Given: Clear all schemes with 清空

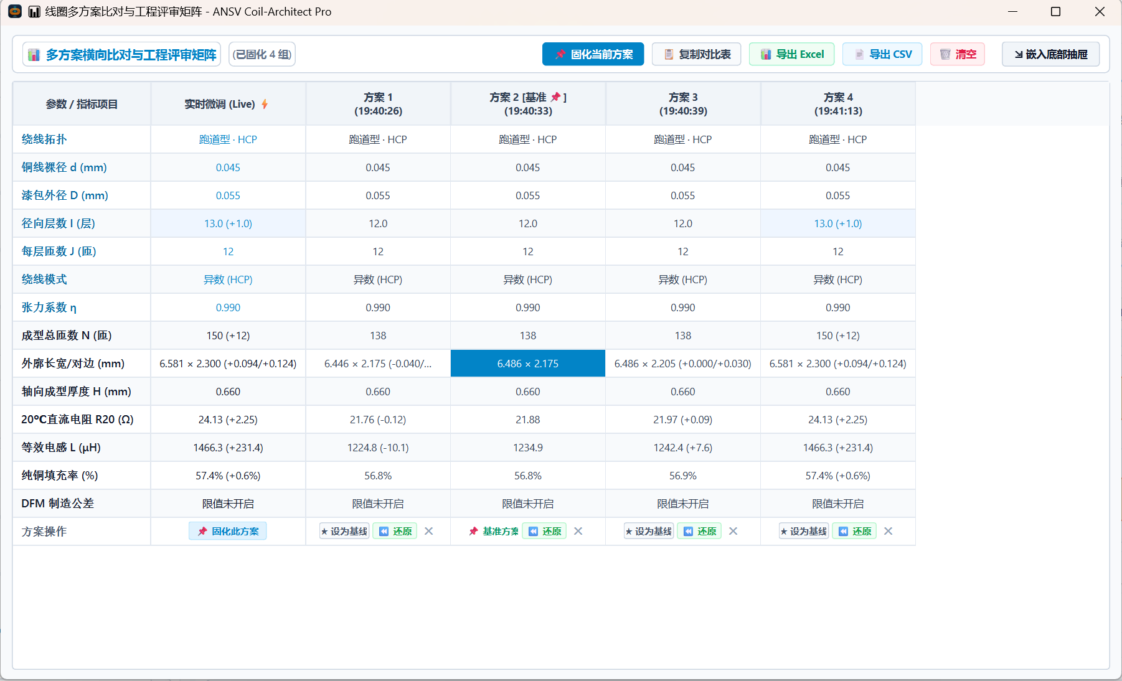Looking at the screenshot, I should 958,54.
